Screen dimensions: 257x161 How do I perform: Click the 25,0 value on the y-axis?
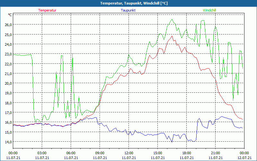[x=8, y=34]
